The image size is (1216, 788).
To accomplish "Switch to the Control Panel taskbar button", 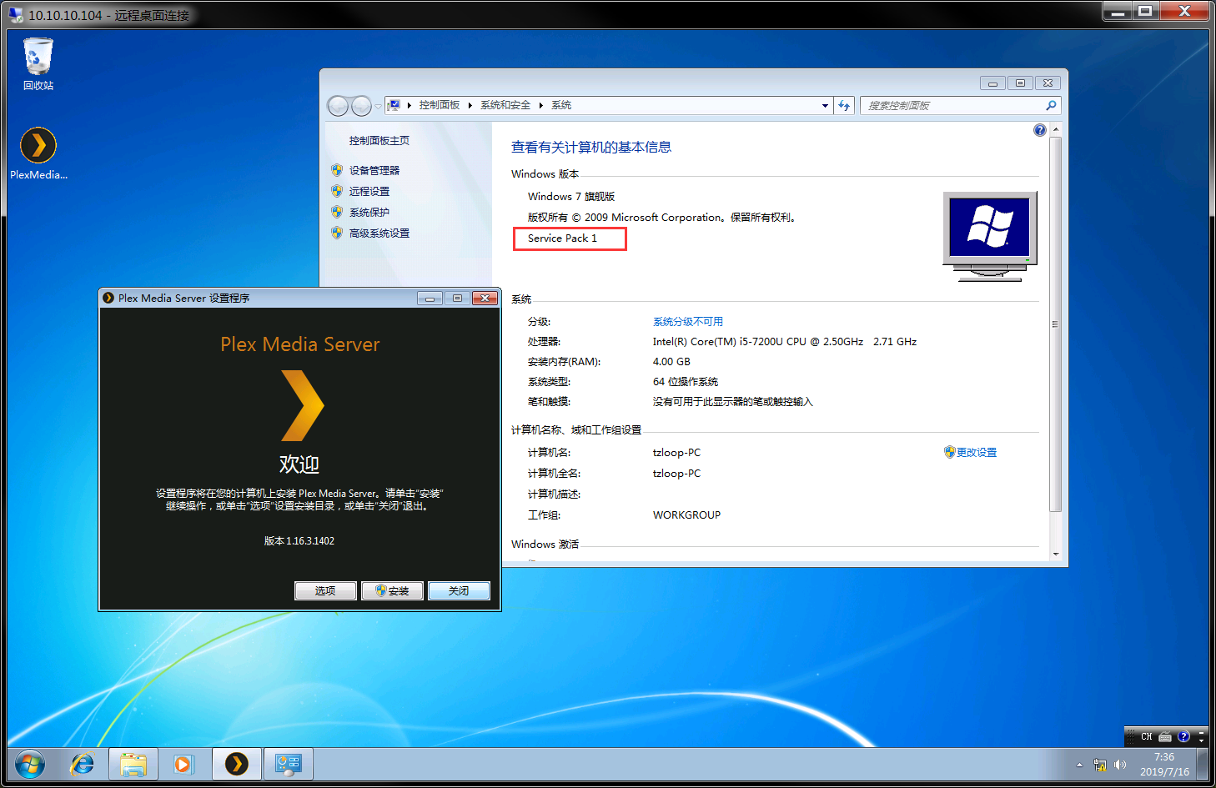I will tap(289, 764).
